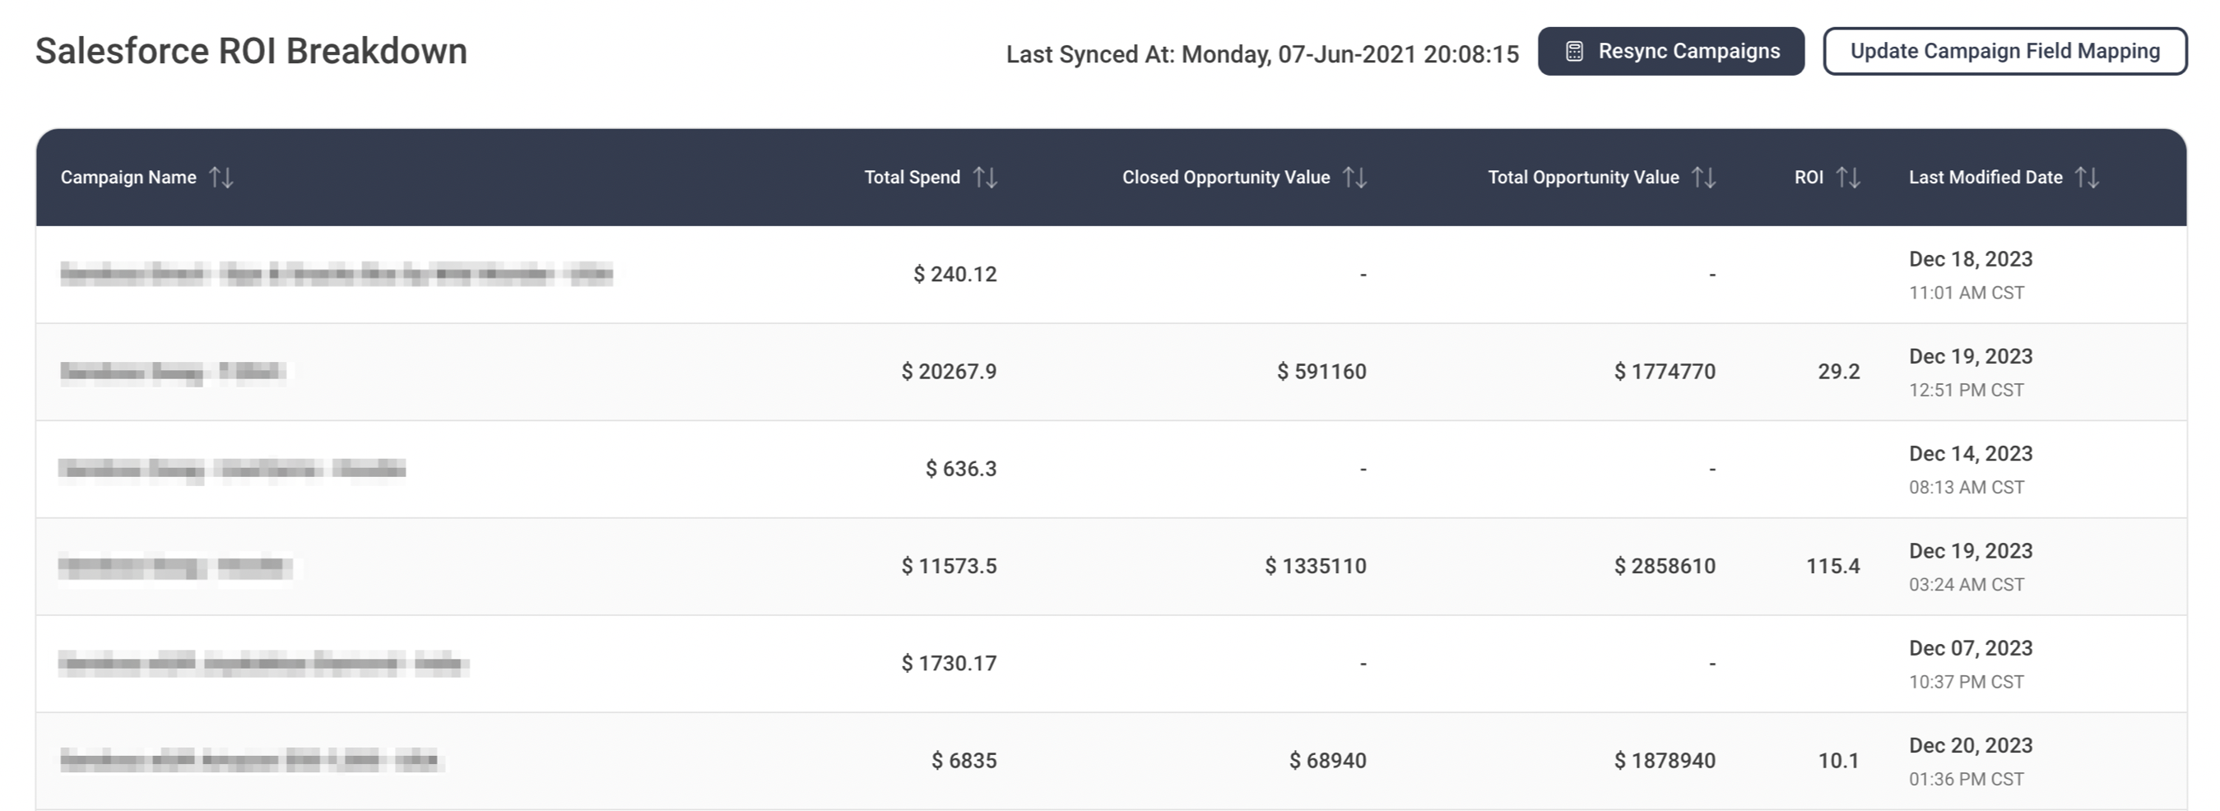Select the $ 20267.9 total spend cell
This screenshot has width=2220, height=811.
click(x=949, y=372)
